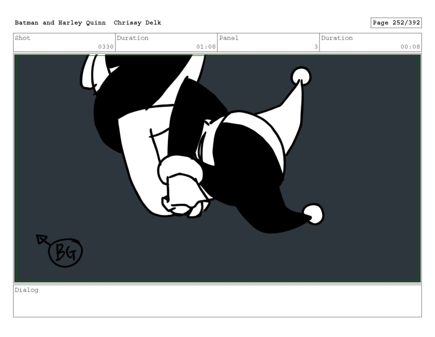Click the shot duration value "01:08"

tap(206, 47)
